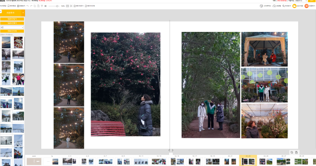The width and height of the screenshot is (316, 166).
Task: Click the 1:1 actual-size zoom icon
Action: 67,6
